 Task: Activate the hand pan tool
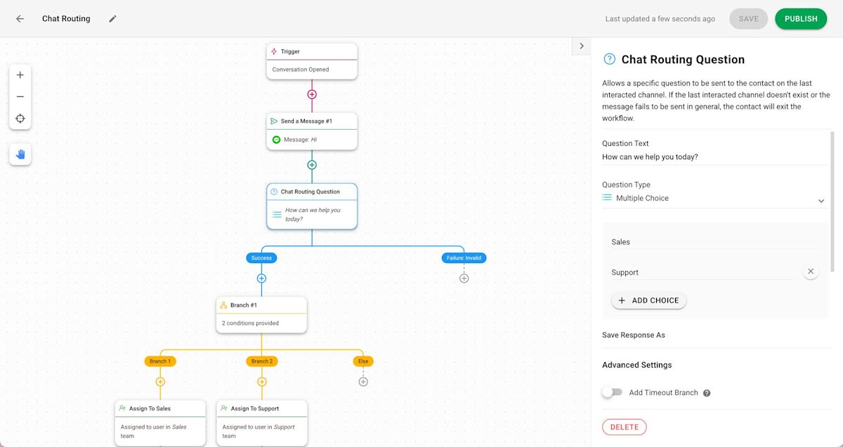[20, 154]
